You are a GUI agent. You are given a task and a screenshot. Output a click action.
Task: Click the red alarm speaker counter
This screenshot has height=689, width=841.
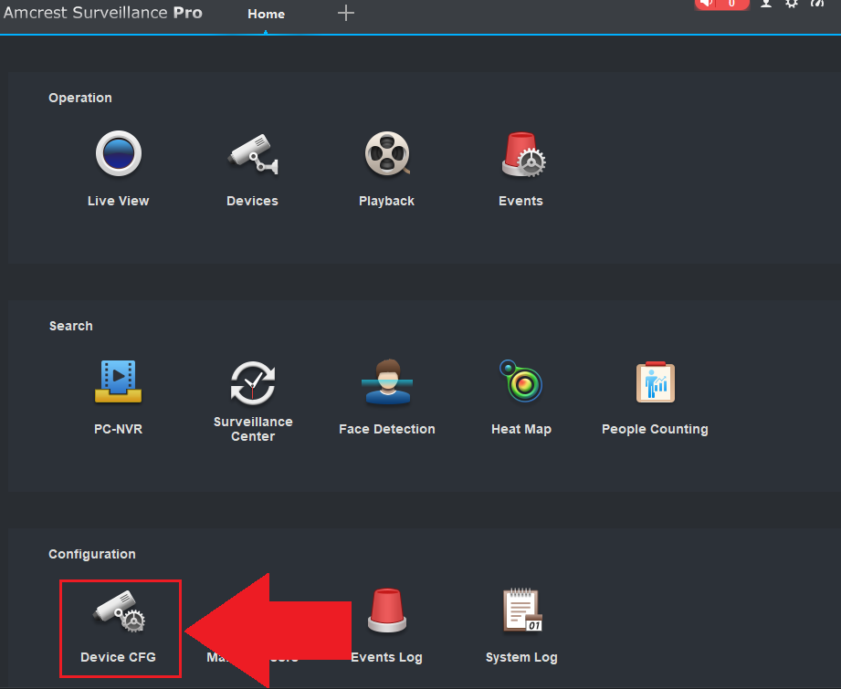click(x=721, y=4)
